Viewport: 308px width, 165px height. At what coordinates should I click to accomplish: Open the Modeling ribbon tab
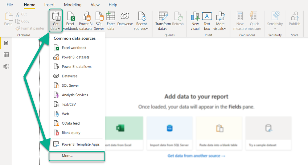point(73,5)
